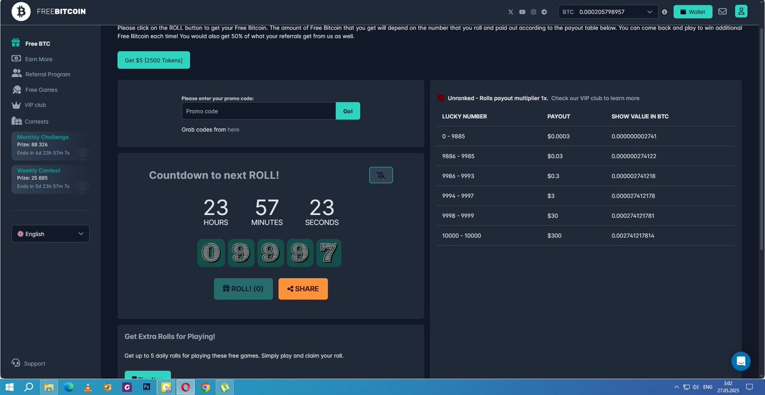The height and width of the screenshot is (395, 765).
Task: Click the LUCKY NUMBER column header
Action: pos(465,116)
